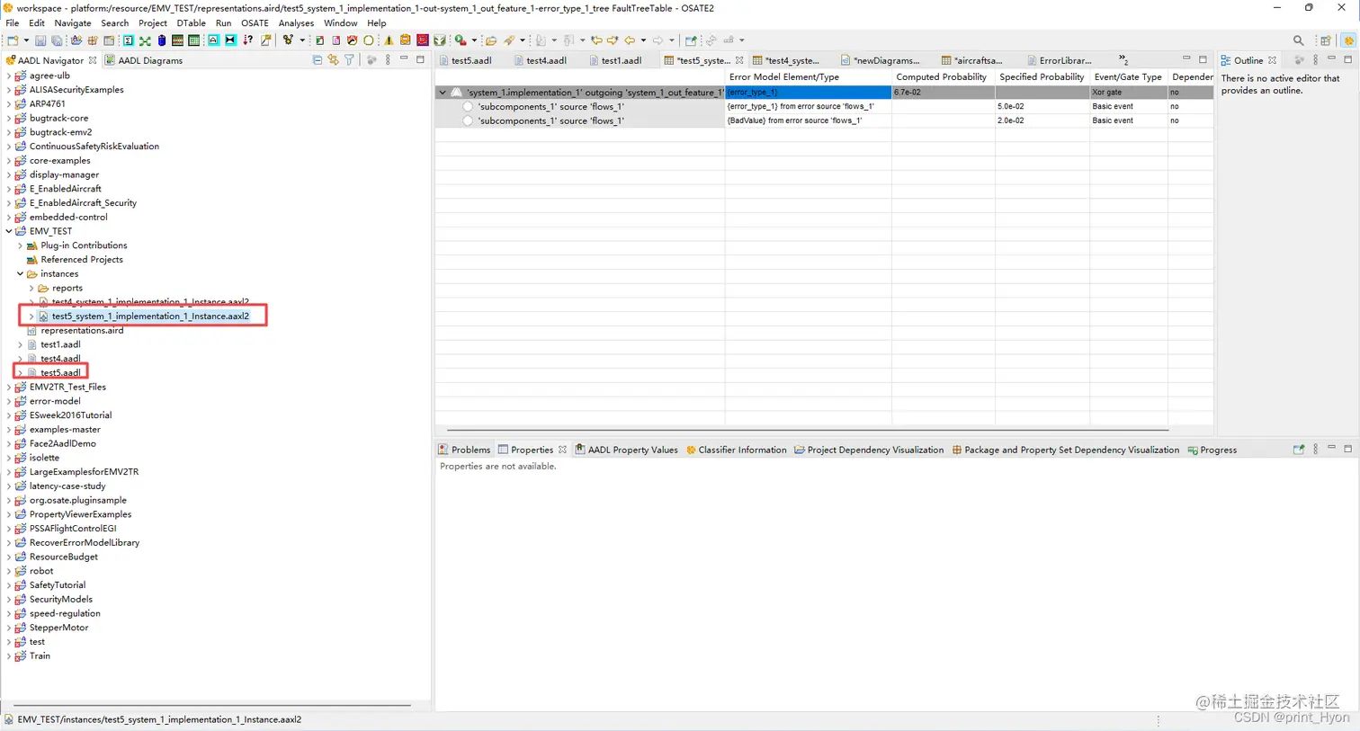Close the Properties tab
Image resolution: width=1360 pixels, height=731 pixels.
pyautogui.click(x=562, y=450)
